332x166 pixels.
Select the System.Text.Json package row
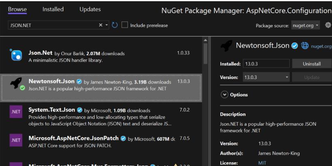tap(101, 116)
